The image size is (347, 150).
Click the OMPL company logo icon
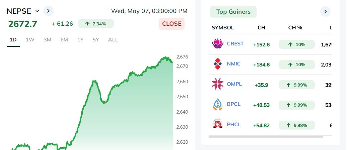click(217, 84)
